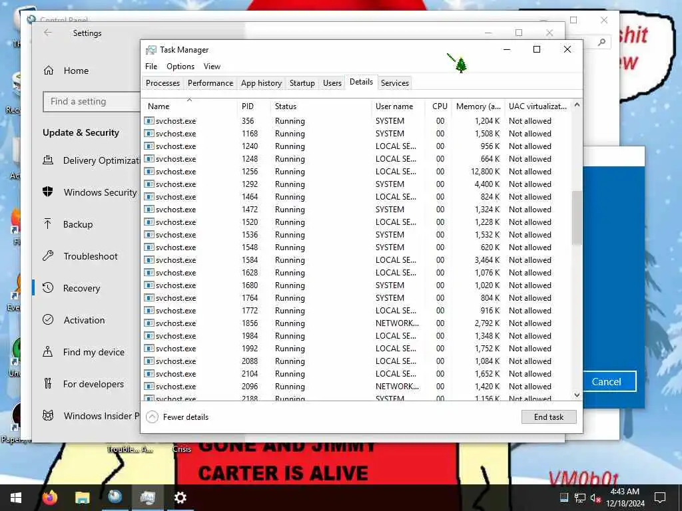The image size is (682, 511).
Task: Click the Control Panel search magnifier icon
Action: pos(601,42)
